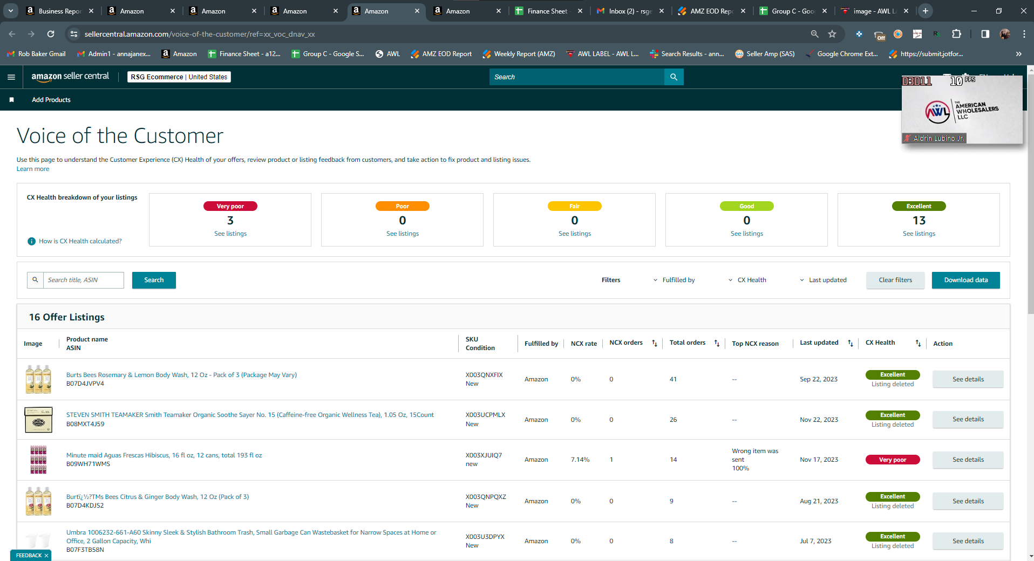See details for the STEVEN SMITH TEAMAKER listing
This screenshot has height=561, width=1034.
[x=968, y=419]
